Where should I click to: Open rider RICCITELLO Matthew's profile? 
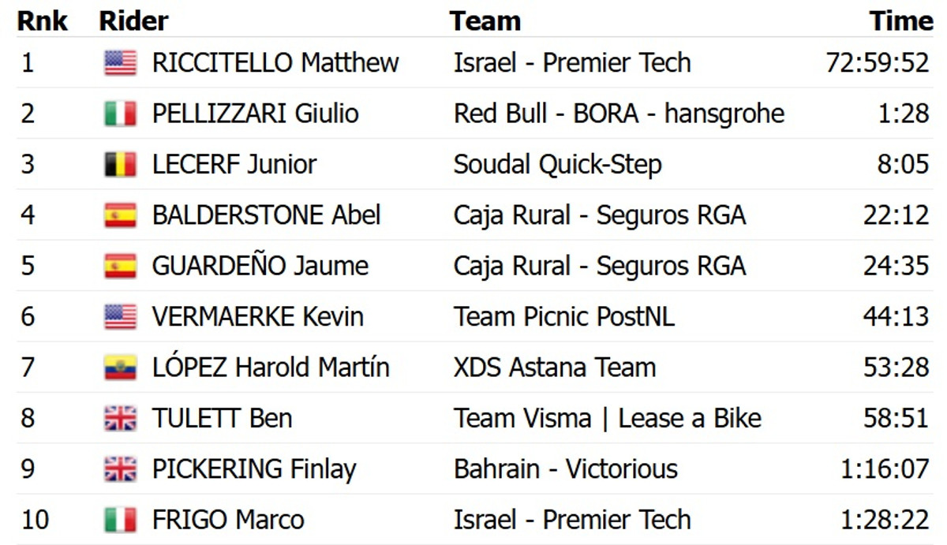(x=275, y=63)
